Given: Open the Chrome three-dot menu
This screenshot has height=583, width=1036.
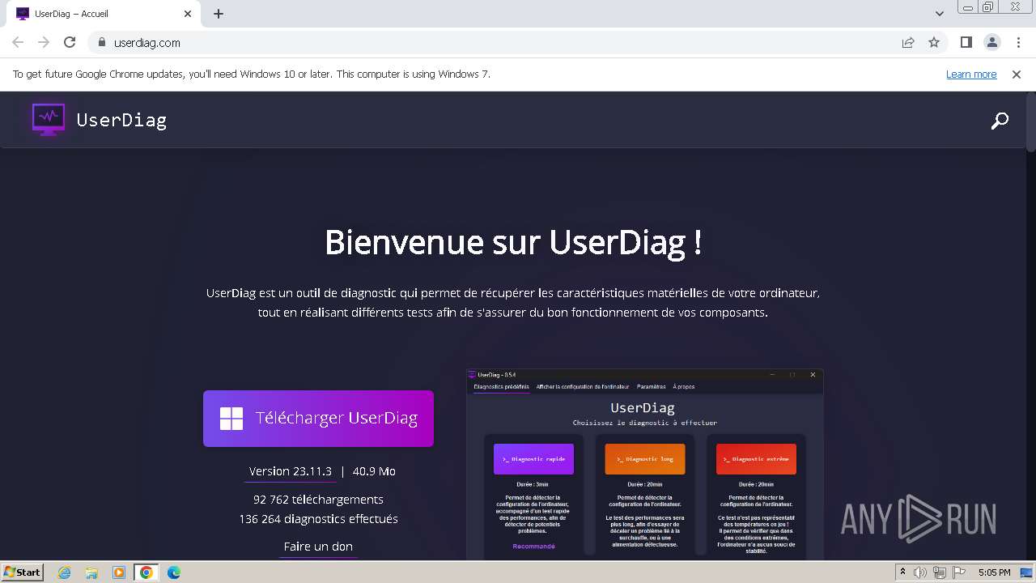Looking at the screenshot, I should [1017, 42].
